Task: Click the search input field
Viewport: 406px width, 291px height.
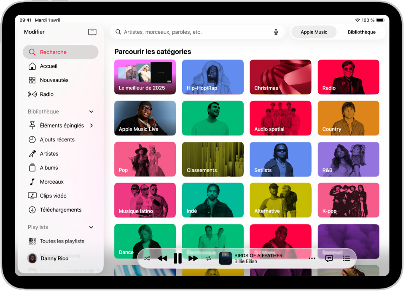Action: tap(197, 32)
